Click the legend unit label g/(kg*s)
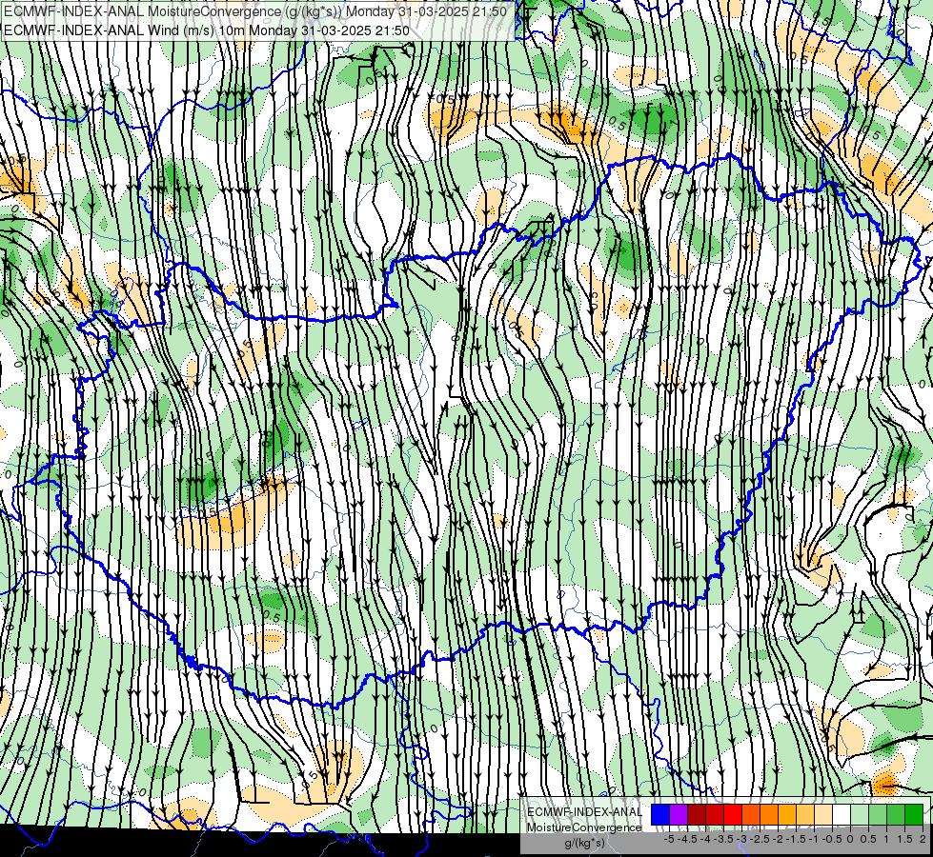 tap(585, 844)
